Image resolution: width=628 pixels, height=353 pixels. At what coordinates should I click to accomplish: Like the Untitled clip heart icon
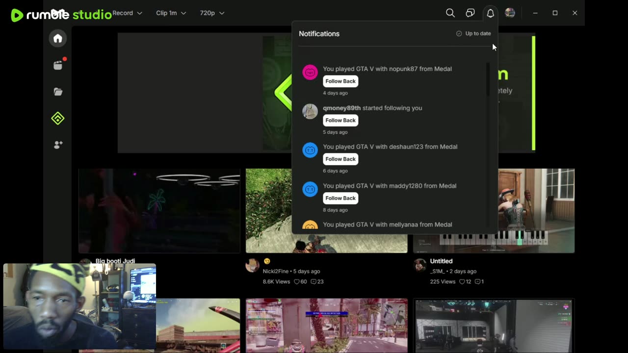point(462,281)
